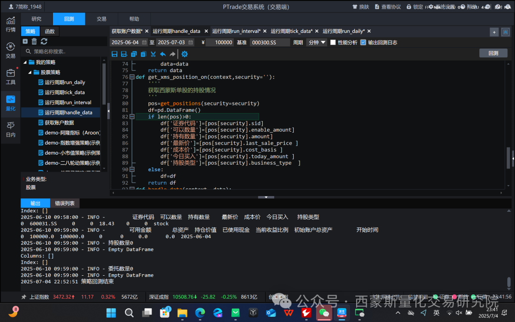This screenshot has height=322, width=515.
Task: Click the copy icon in editor toolbar
Action: (x=134, y=54)
